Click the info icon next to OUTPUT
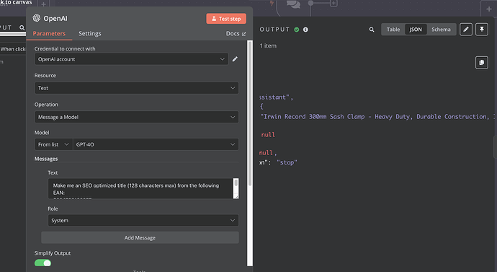Viewport: 497px width, 272px height. click(x=305, y=30)
